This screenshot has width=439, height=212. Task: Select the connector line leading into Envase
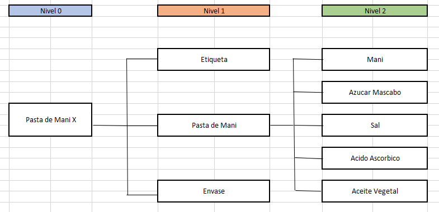(x=142, y=195)
